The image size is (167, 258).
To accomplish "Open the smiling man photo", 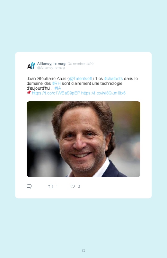I will click(83, 139).
